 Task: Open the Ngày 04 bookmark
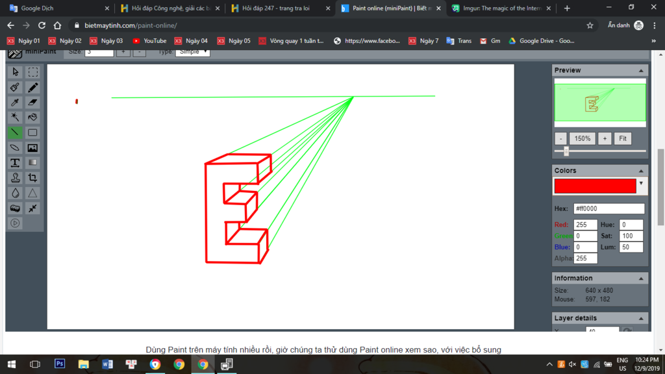(x=191, y=41)
